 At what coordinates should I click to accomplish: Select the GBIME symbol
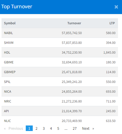point(9,62)
